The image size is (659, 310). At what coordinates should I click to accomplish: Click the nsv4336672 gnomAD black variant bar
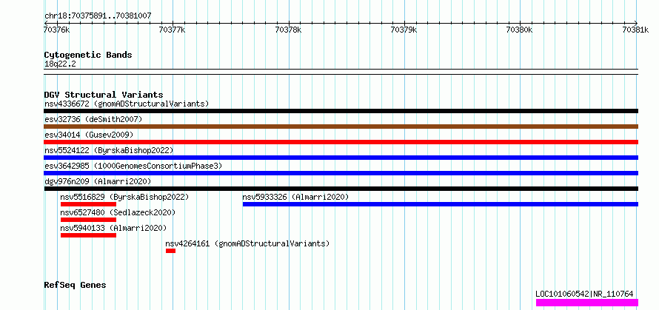[x=341, y=111]
